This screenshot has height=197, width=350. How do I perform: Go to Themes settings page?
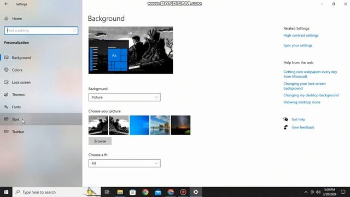[41, 95]
